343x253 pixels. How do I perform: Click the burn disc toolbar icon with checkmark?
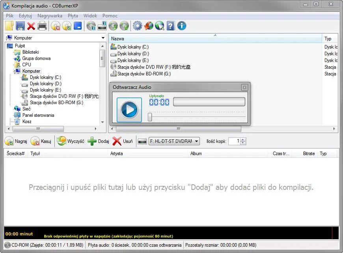point(67,26)
